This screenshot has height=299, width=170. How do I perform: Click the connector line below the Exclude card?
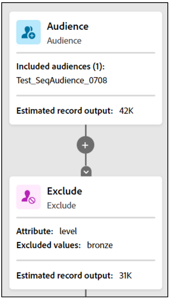tap(86, 293)
